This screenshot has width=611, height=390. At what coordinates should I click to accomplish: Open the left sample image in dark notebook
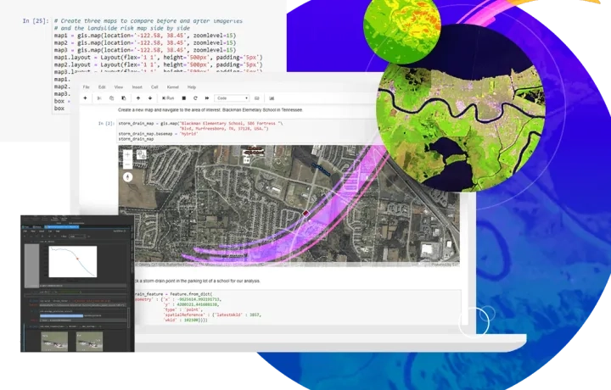coord(54,342)
